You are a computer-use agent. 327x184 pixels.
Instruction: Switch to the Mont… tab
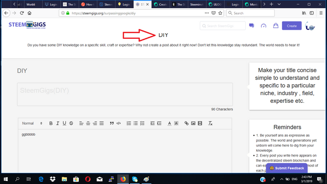[x=252, y=5]
